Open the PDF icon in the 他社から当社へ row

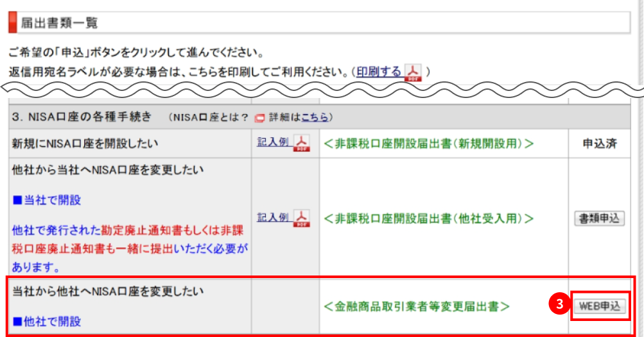click(301, 218)
